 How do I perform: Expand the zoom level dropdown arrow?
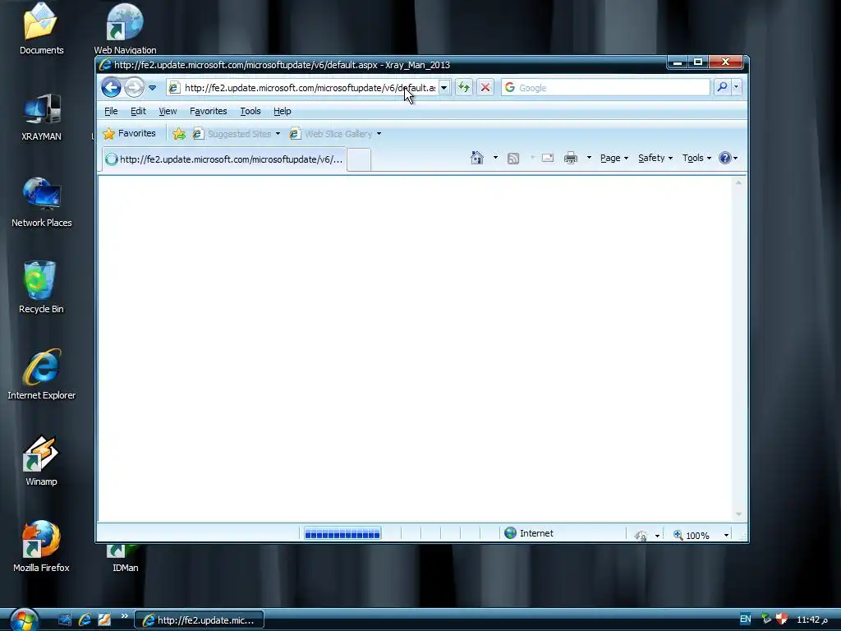click(726, 535)
